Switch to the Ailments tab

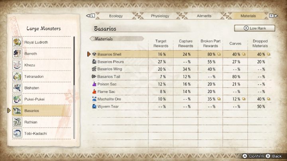click(x=204, y=16)
